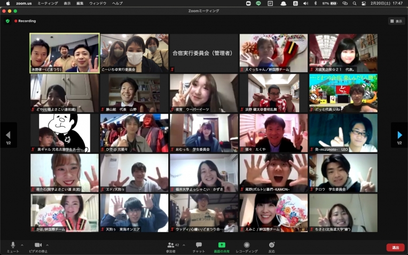This screenshot has width=408, height=255.
Task: Open the ウィンドウ menu in menu bar
Action: click(98, 3)
